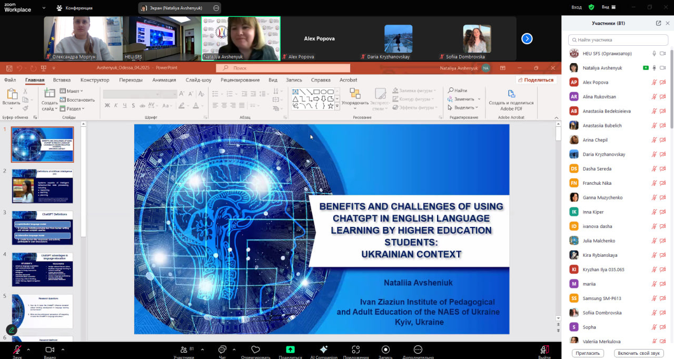Expand the chevron next to Чат
The width and height of the screenshot is (674, 359).
click(234, 350)
